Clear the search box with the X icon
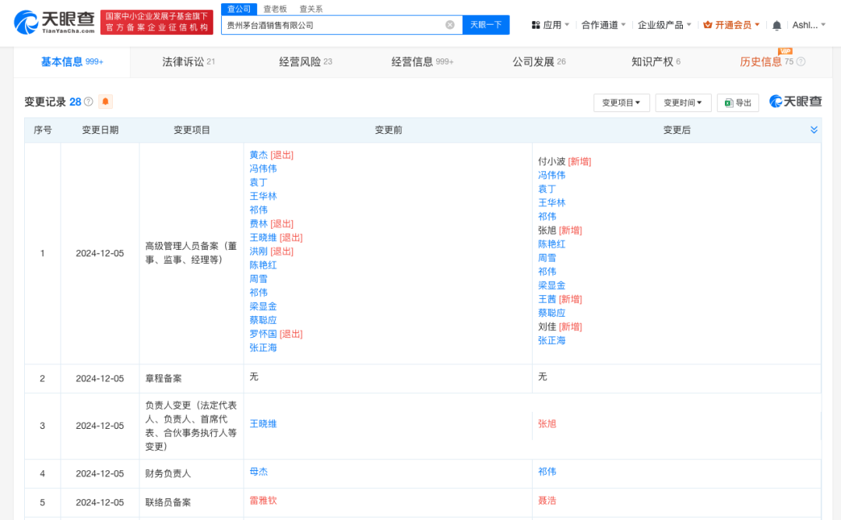The width and height of the screenshot is (841, 520). 450,25
